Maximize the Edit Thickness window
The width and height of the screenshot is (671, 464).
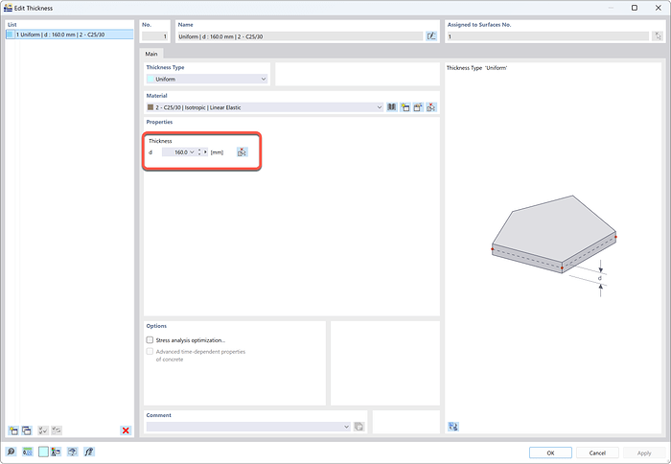pos(635,8)
